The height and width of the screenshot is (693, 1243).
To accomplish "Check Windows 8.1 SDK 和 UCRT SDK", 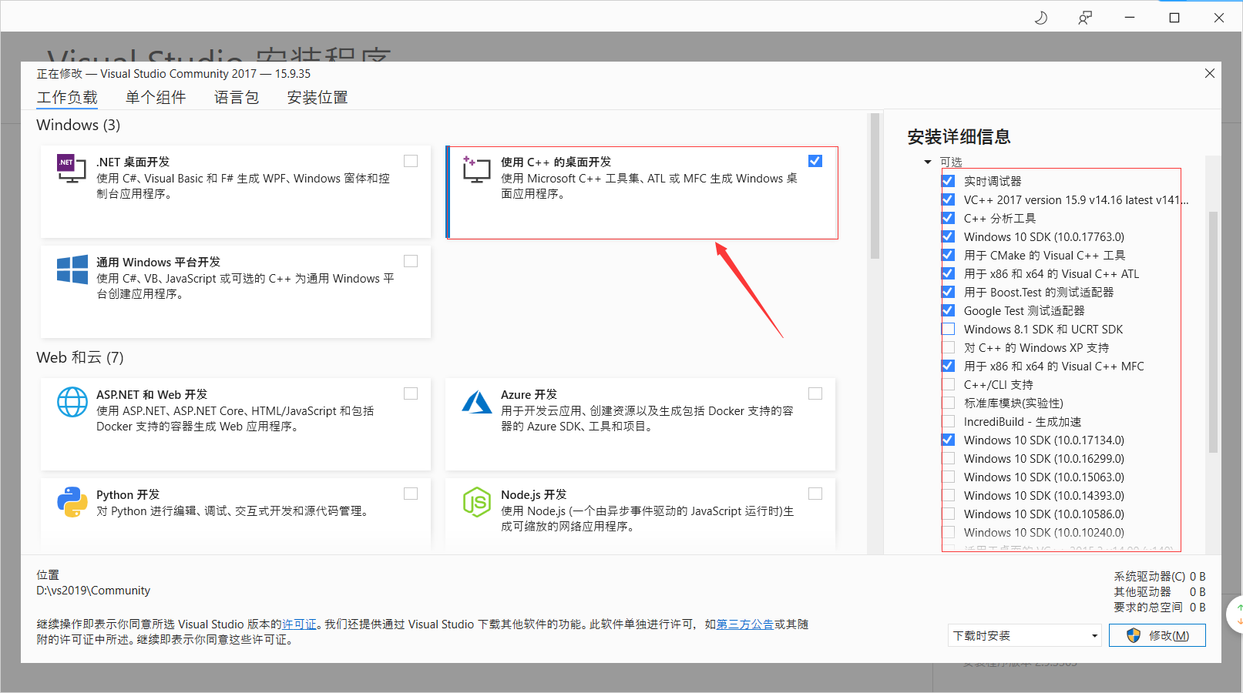I will click(x=949, y=329).
